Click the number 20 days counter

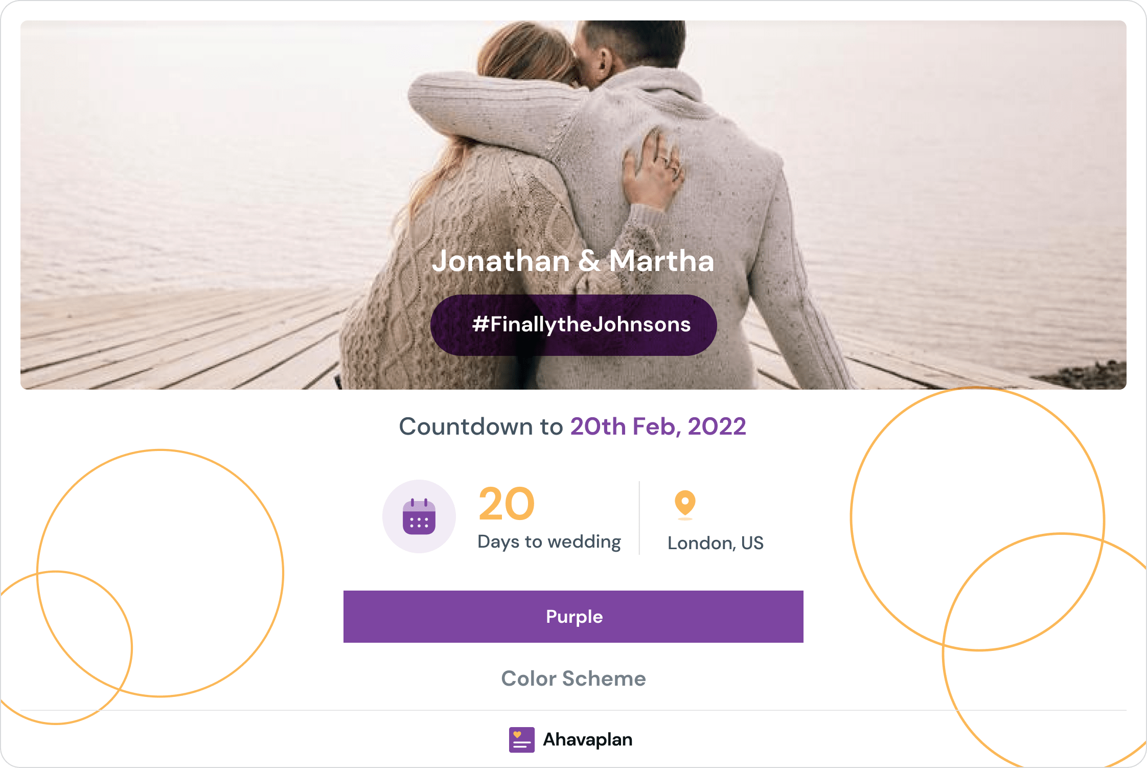point(507,504)
